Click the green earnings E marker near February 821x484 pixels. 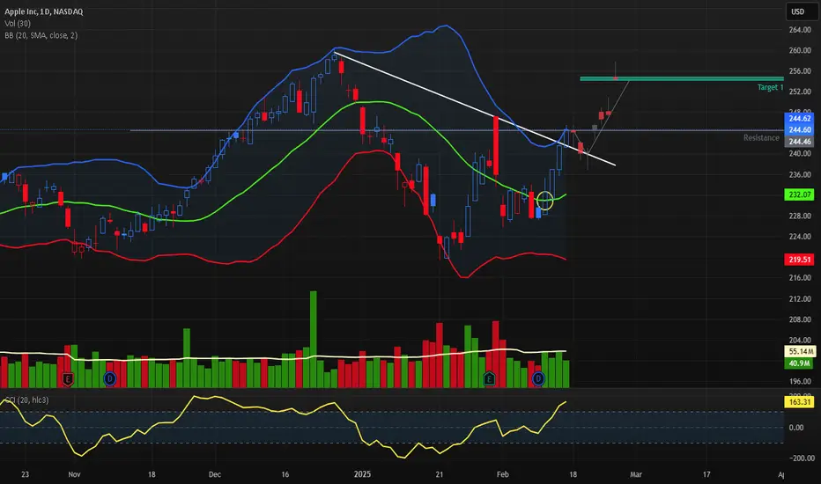(489, 378)
